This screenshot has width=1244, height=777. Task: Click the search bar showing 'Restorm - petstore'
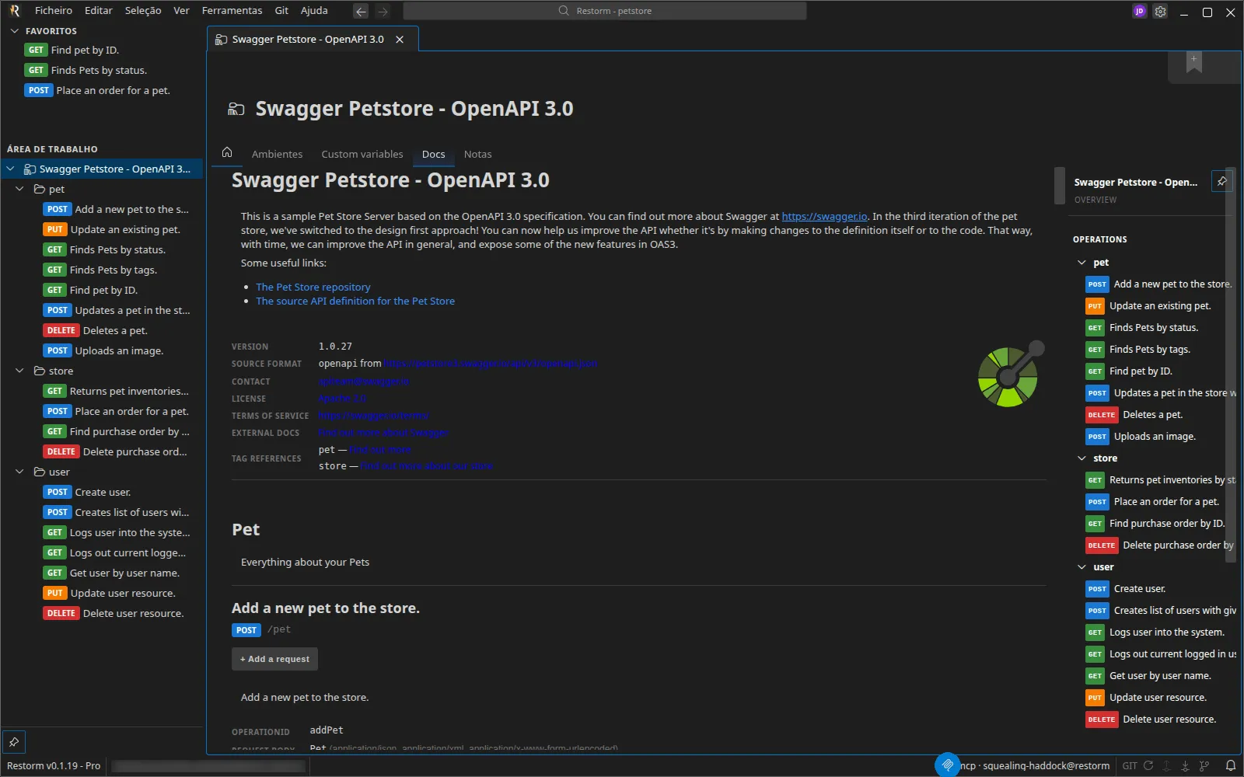coord(605,11)
